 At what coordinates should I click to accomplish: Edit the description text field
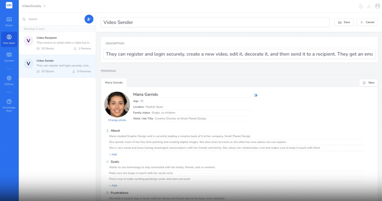(239, 54)
